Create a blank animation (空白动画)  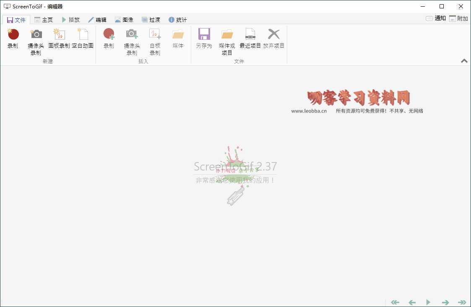coord(83,38)
